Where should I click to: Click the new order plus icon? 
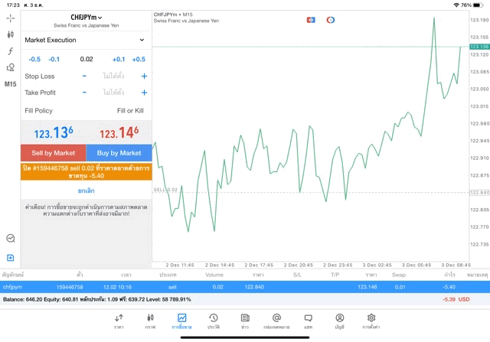point(10,258)
